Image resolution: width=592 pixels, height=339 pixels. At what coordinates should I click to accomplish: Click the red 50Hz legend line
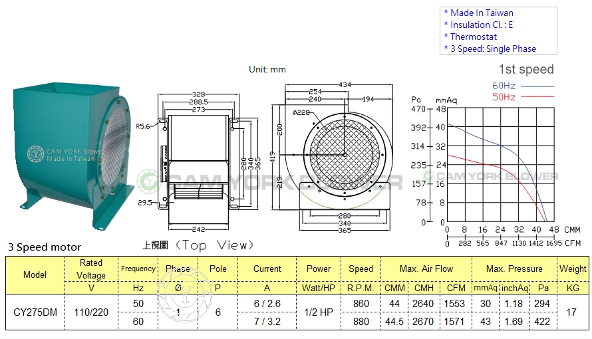click(537, 97)
